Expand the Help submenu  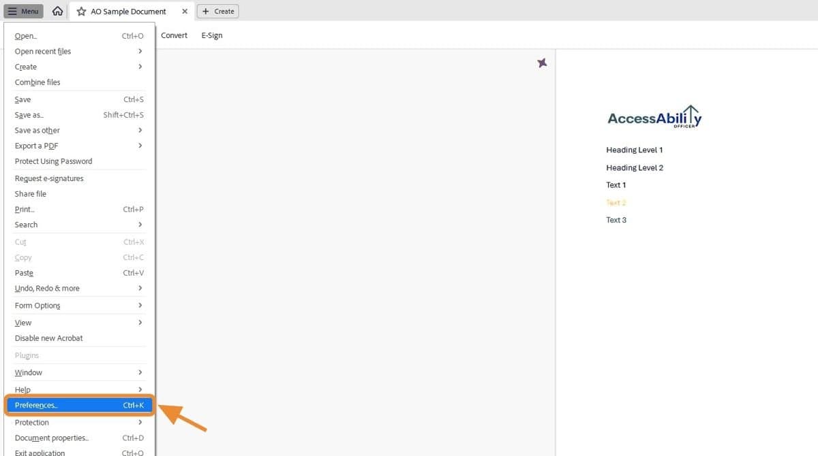coord(22,389)
